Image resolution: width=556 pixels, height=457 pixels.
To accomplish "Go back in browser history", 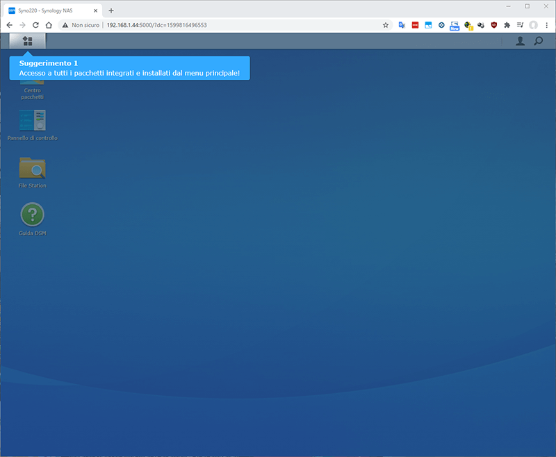I will click(10, 25).
